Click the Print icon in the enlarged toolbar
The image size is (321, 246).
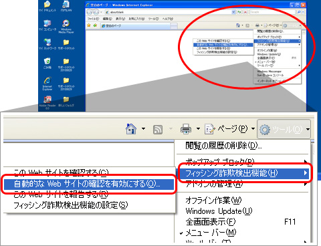(186, 129)
